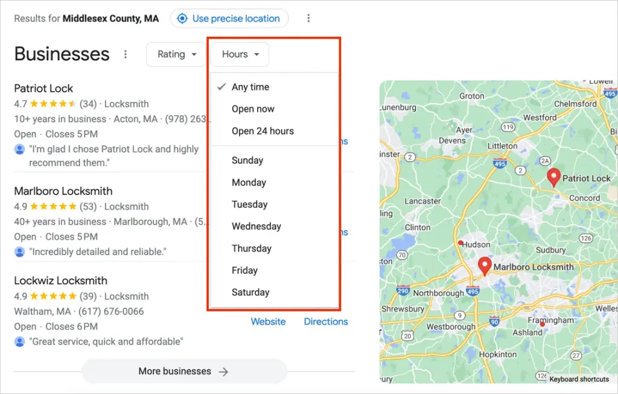Click the star rating for Marlboro Locksmith
Viewport: 618px width, 394px height.
[53, 206]
